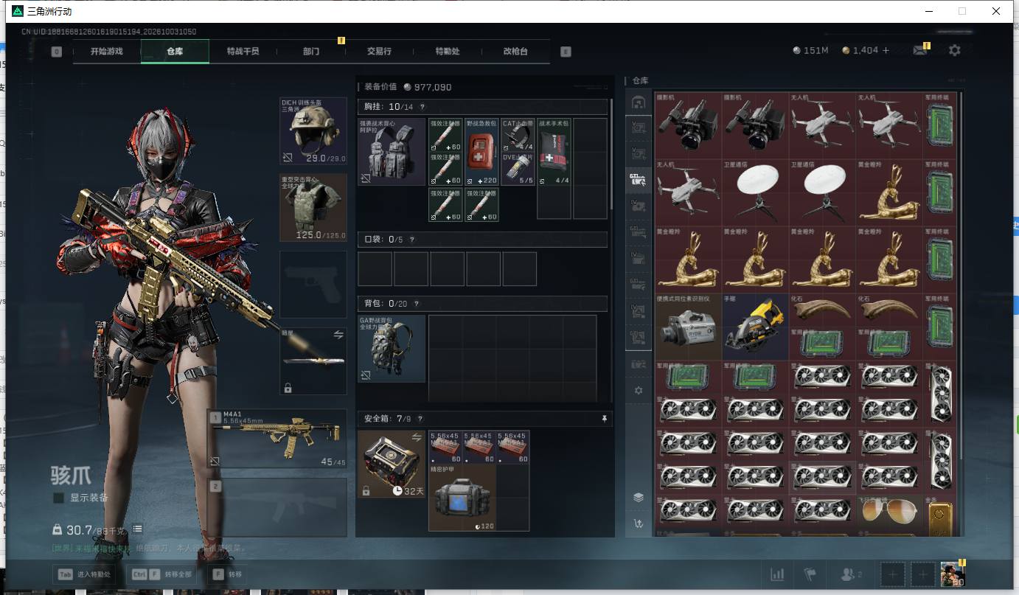
Task: Click the 转移全部 button
Action: (x=162, y=574)
